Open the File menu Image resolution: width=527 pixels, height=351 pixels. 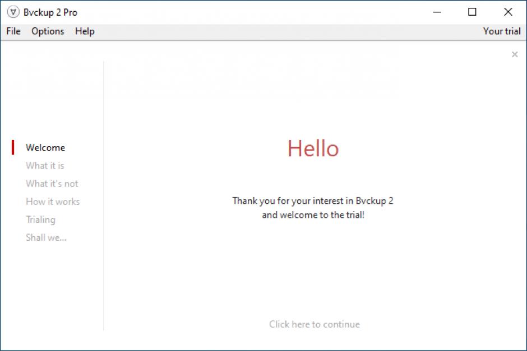click(x=13, y=31)
